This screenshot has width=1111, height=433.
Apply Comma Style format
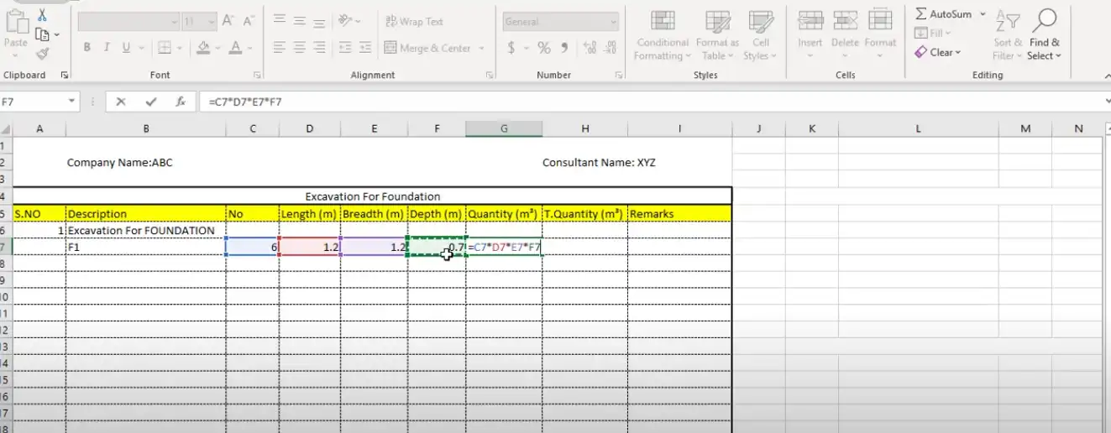[564, 48]
